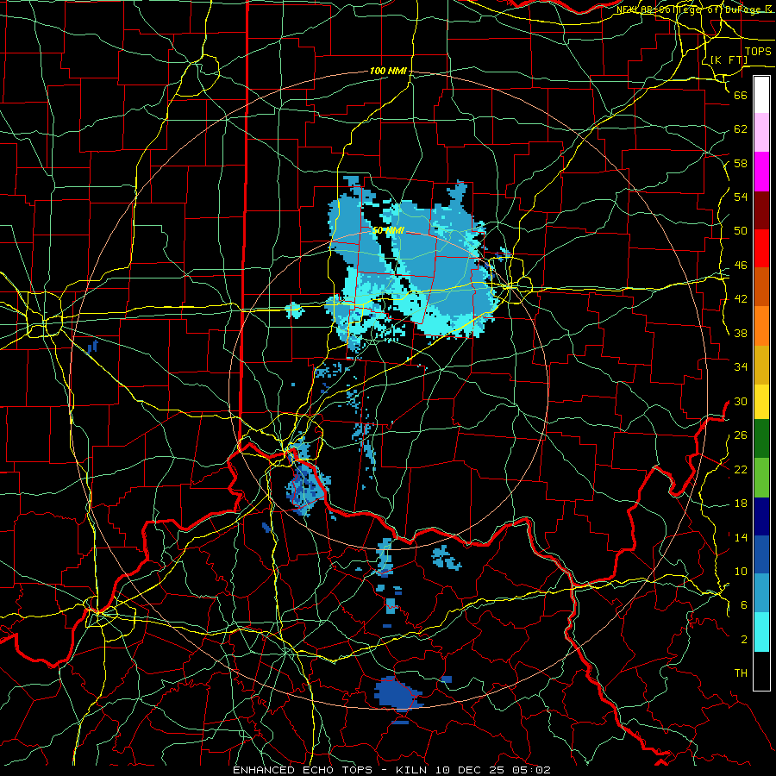Click the "26" scale value
This screenshot has height=776, width=776.
pyautogui.click(x=741, y=435)
